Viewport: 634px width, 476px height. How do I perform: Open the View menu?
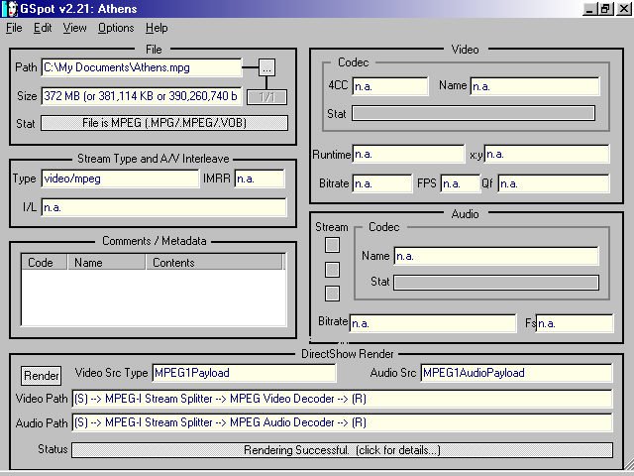coord(75,28)
